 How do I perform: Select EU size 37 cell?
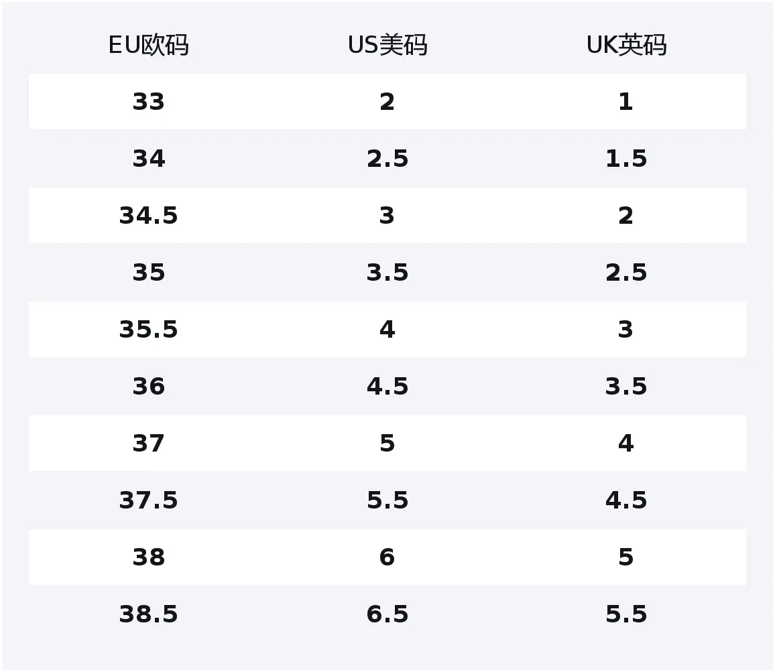click(148, 444)
